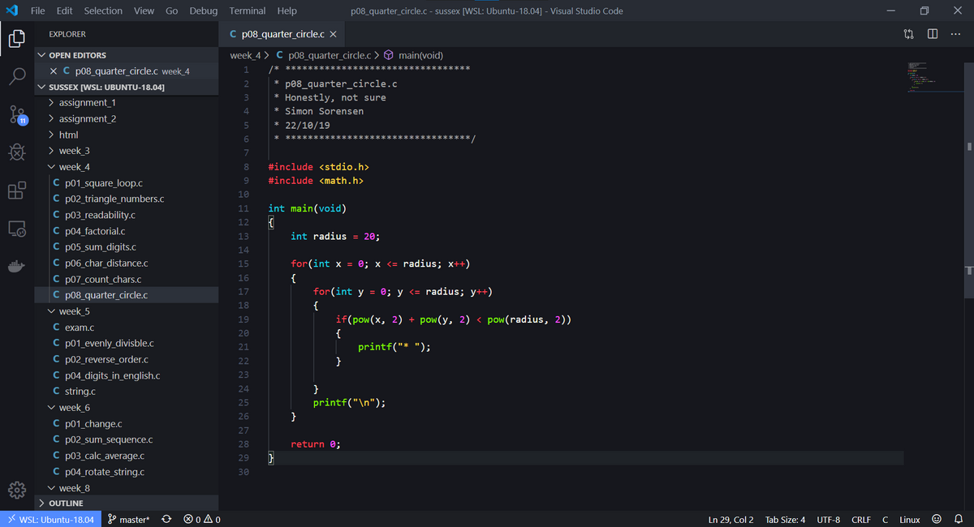
Task: Open branch picker via master* indicator
Action: tap(128, 519)
